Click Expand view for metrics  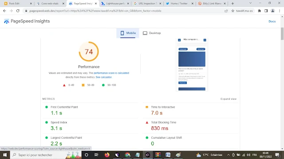[229, 99]
